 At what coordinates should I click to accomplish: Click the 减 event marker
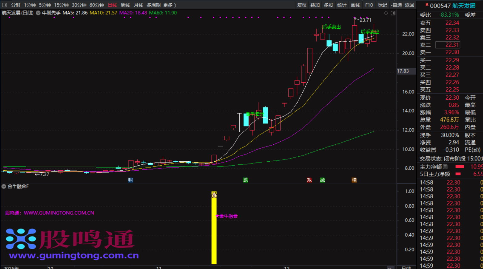(x=322, y=180)
